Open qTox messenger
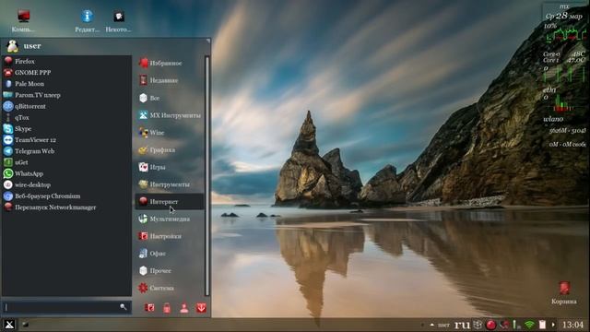Viewport: 590px width, 332px height. pos(66,117)
